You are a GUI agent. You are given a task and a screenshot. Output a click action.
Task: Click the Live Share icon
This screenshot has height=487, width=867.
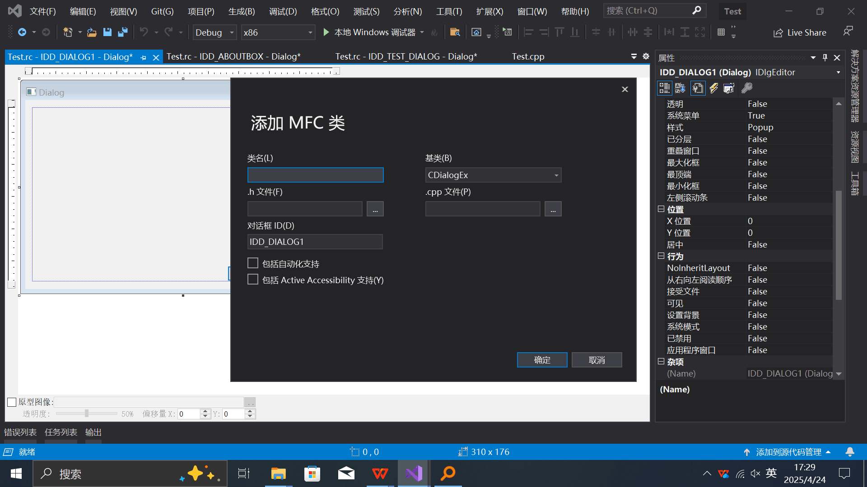778,33
